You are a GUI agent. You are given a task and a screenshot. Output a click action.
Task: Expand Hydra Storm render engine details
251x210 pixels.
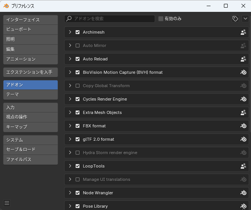pos(70,153)
